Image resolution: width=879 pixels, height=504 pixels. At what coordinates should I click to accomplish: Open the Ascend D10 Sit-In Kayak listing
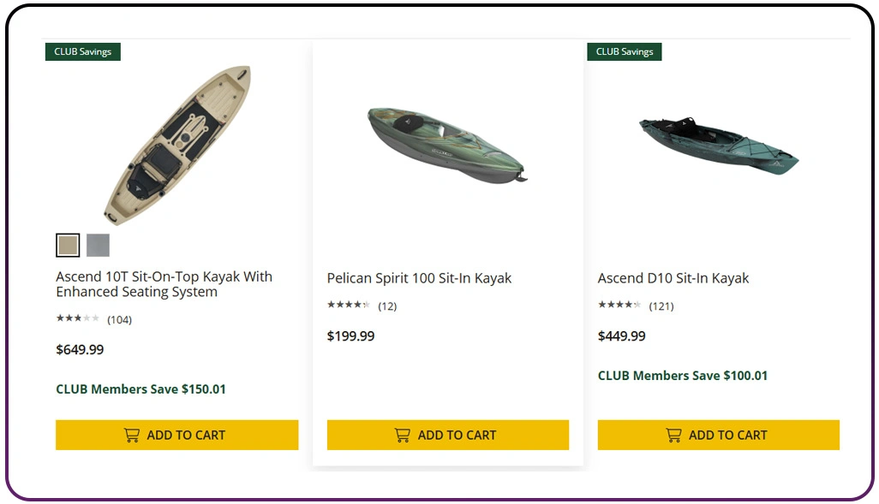(673, 277)
